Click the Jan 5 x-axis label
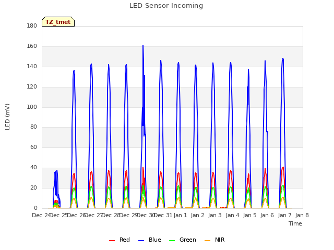Image resolution: width=334 pixels, height=250 pixels. (x=249, y=215)
